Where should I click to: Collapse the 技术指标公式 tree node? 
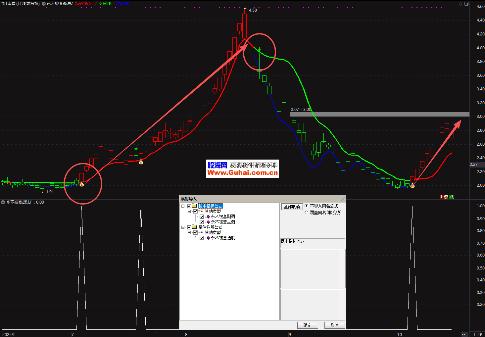[183, 206]
